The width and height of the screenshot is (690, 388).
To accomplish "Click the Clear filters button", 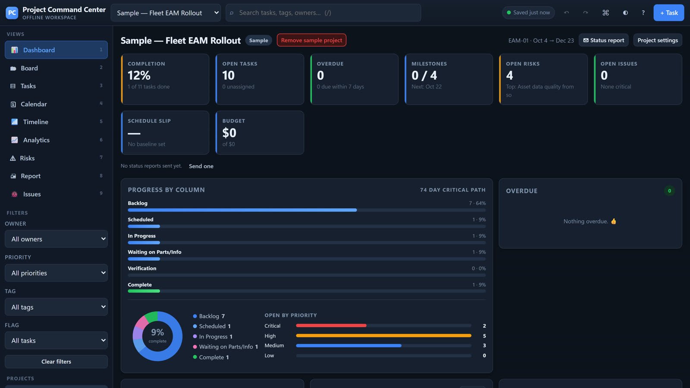I will click(x=56, y=362).
